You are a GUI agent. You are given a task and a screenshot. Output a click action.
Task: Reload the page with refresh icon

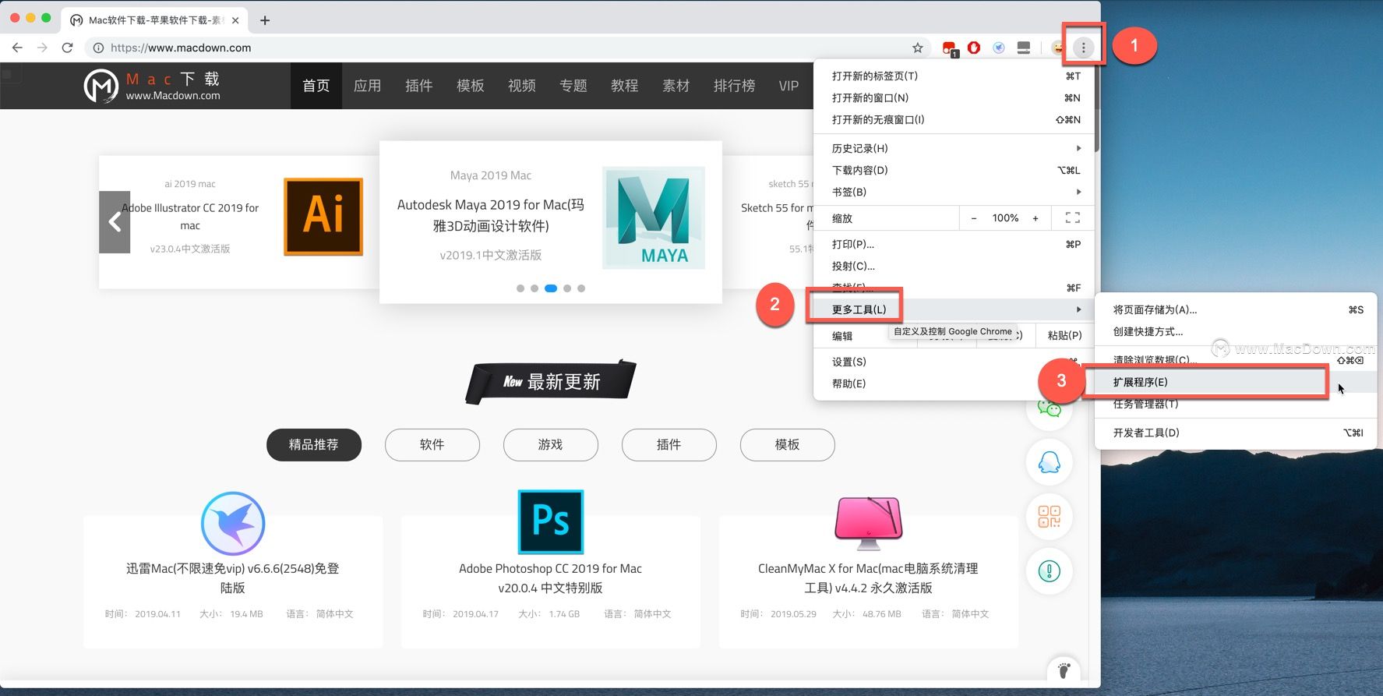(x=68, y=48)
